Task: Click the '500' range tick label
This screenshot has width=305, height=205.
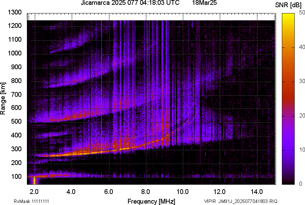Action: tap(16, 121)
